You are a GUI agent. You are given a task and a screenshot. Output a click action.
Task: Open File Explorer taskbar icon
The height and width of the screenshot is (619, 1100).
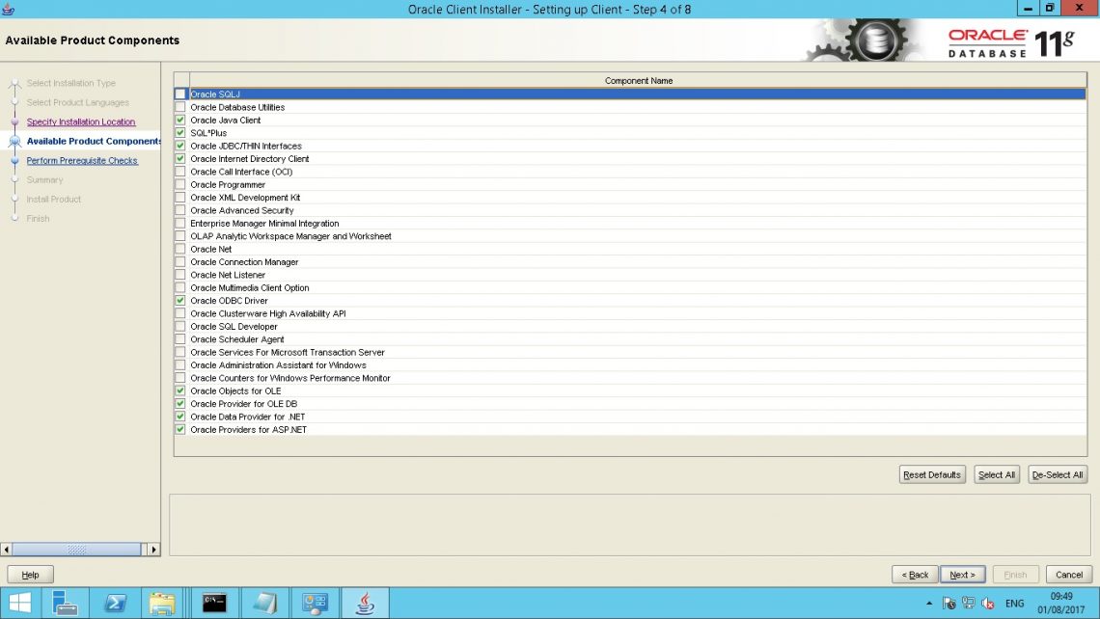tap(162, 603)
